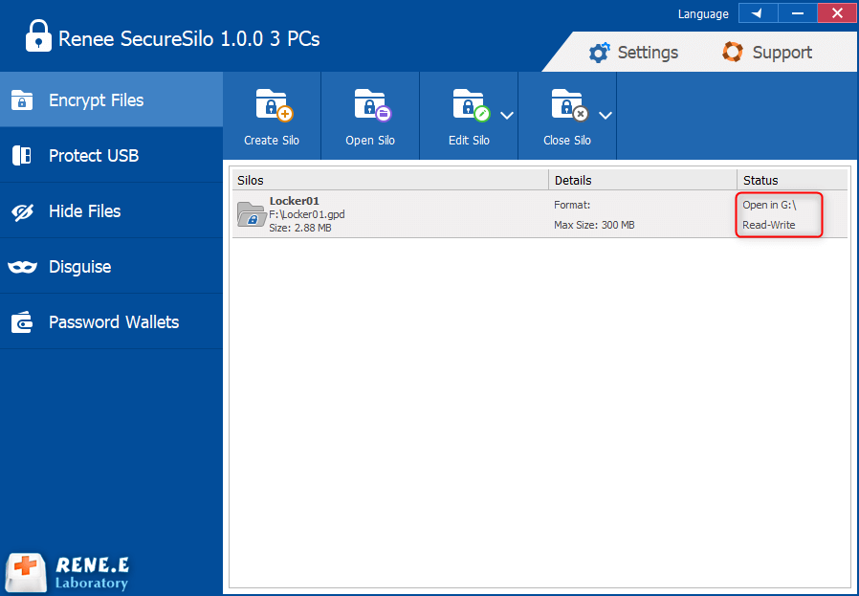
Task: Click the Language label
Action: tap(703, 14)
